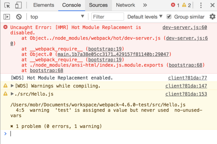This screenshot has height=144, width=217.
Task: Show more tabs with the chevron
Action: pyautogui.click(x=145, y=5)
